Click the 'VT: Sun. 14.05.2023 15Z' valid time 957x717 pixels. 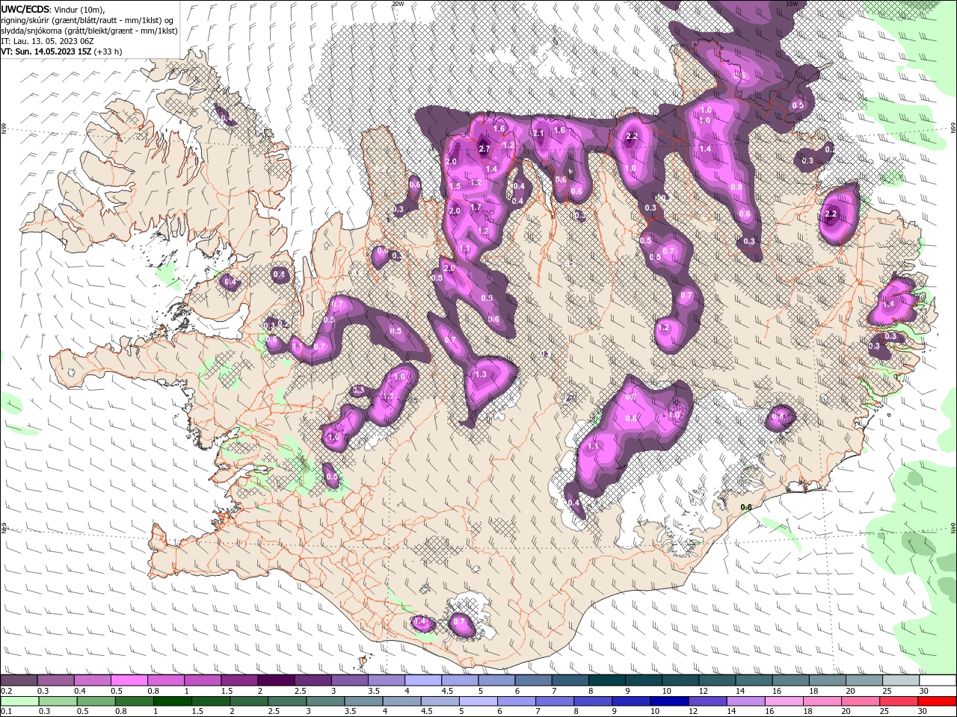(x=46, y=52)
